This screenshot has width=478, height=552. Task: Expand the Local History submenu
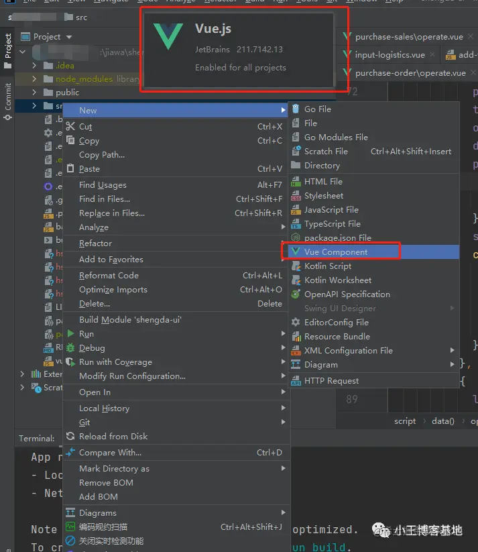click(x=176, y=408)
